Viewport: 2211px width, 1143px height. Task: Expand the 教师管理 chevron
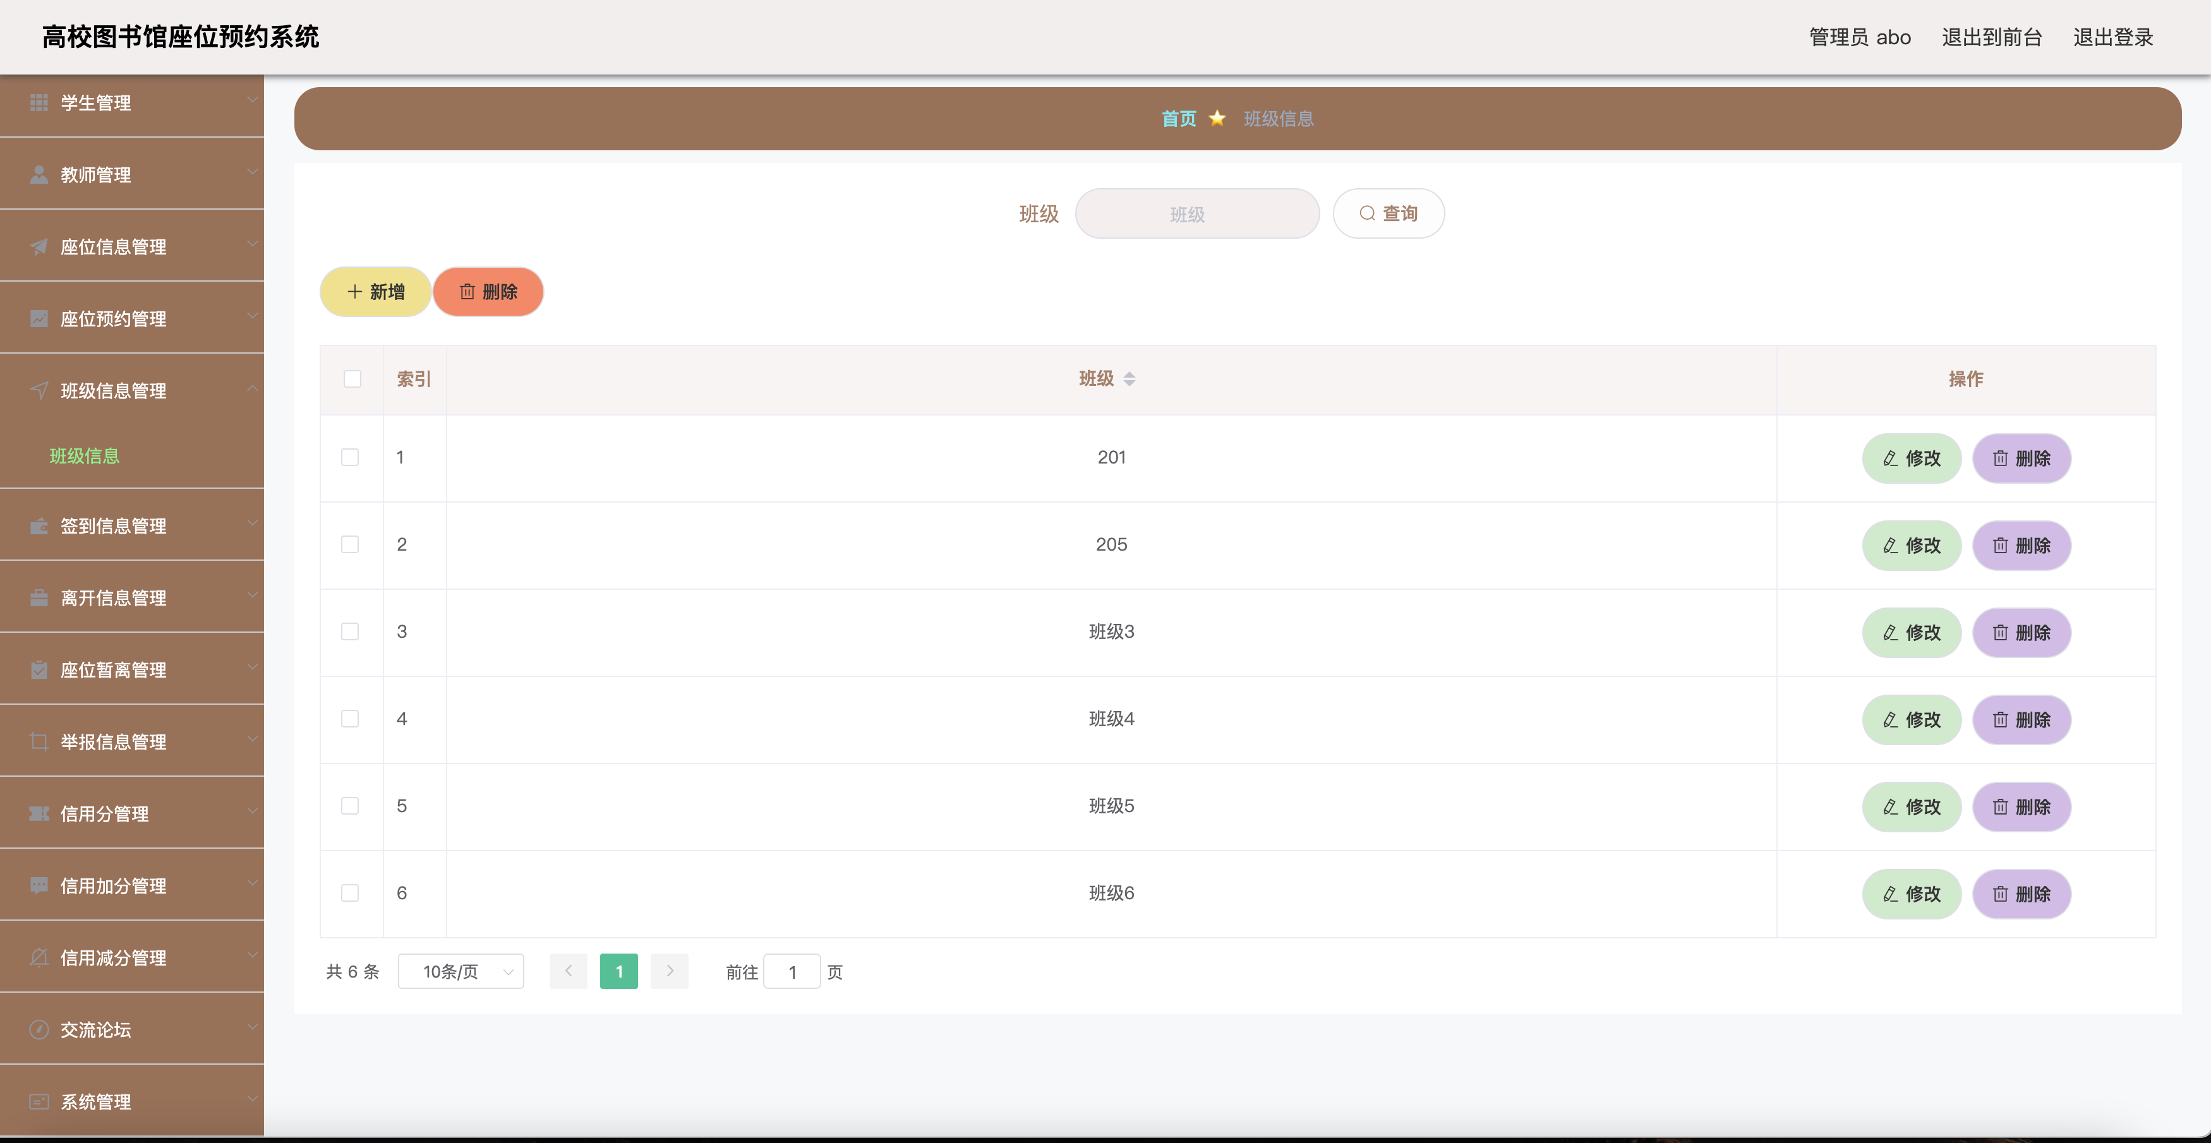click(252, 172)
